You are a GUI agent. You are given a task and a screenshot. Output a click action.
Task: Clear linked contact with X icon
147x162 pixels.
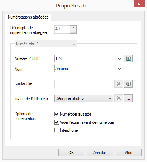click(x=119, y=84)
